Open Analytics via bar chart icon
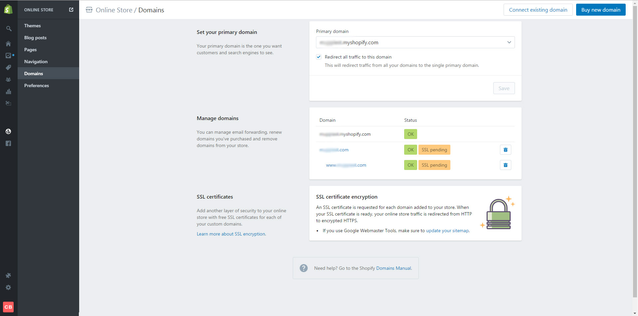The image size is (638, 316). coord(8,91)
